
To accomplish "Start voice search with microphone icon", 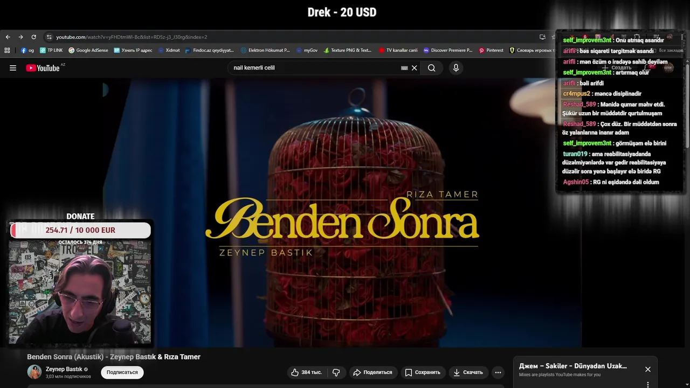I will point(456,68).
